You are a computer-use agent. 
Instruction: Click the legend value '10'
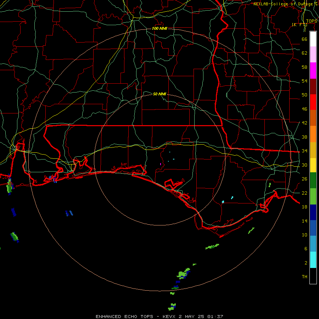(x=304, y=235)
